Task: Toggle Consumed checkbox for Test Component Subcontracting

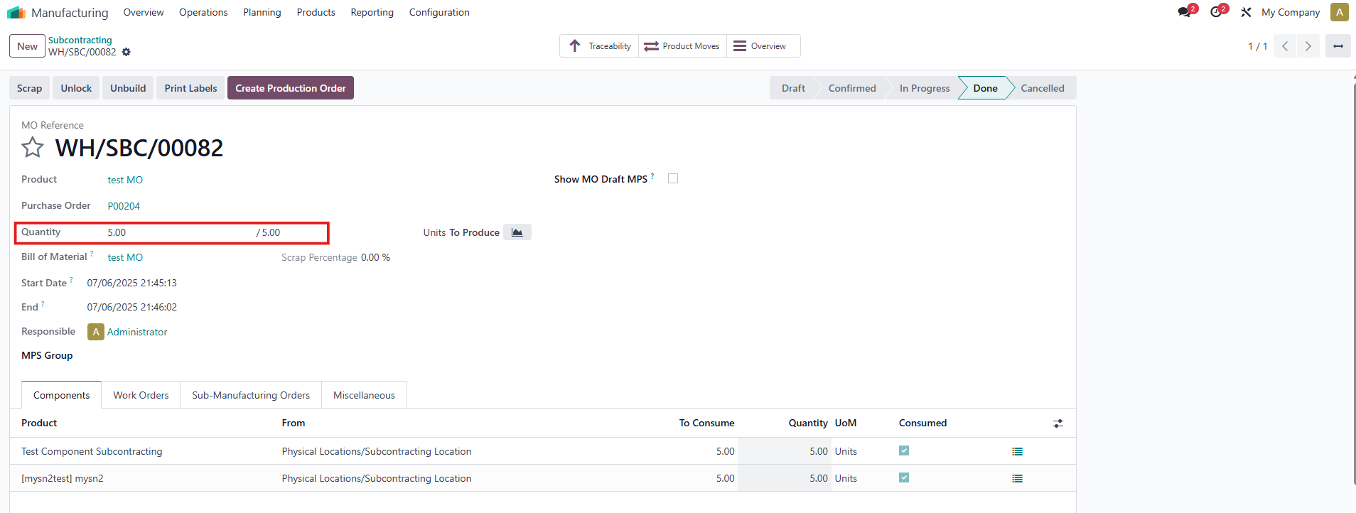Action: 904,451
